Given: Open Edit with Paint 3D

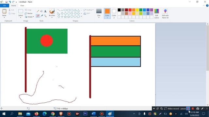Looking at the screenshot, I should point(165,14).
